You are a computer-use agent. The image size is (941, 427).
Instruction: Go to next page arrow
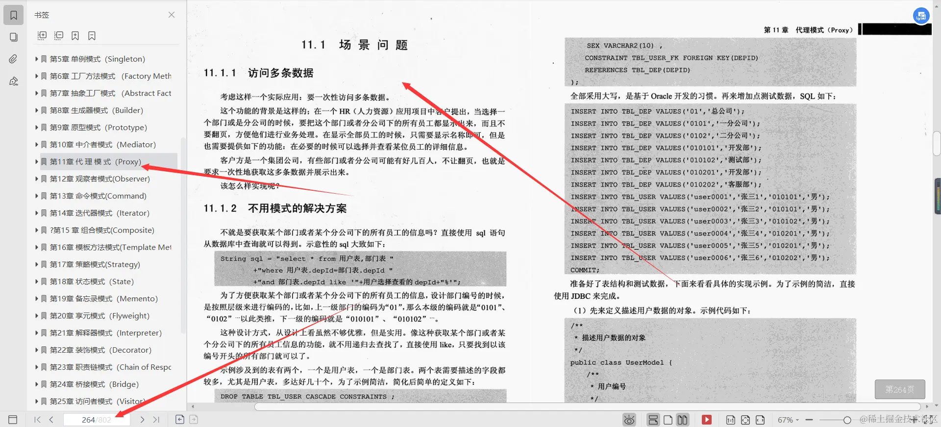[142, 420]
